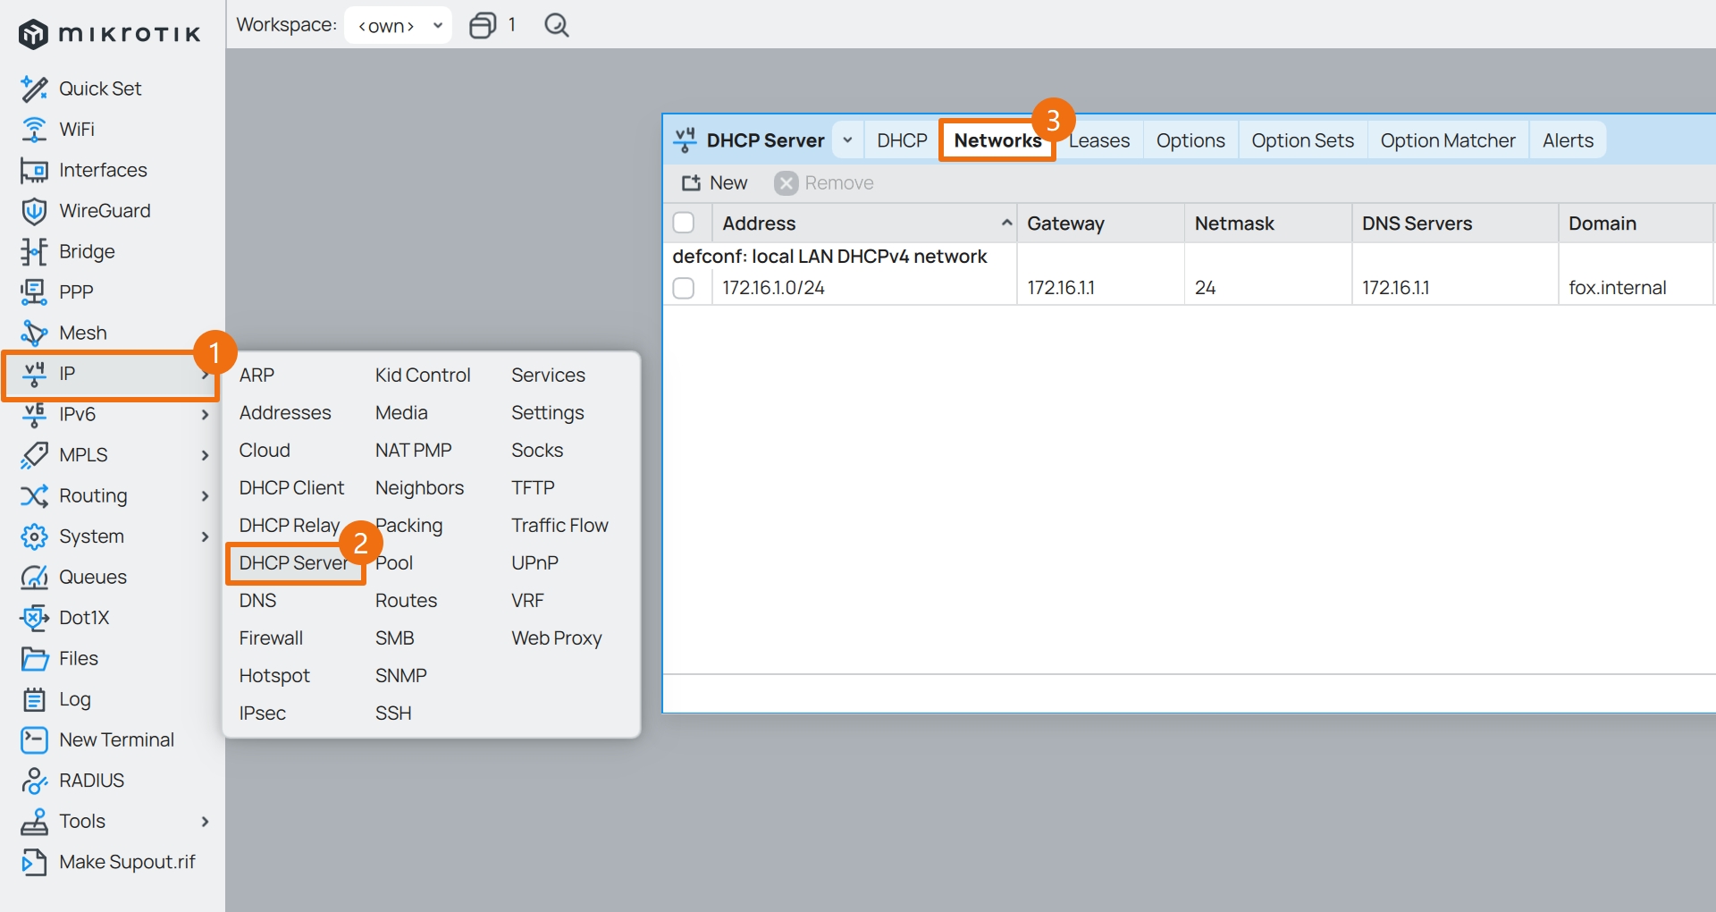Click the IPv6 sidebar icon
1716x912 pixels.
(34, 414)
